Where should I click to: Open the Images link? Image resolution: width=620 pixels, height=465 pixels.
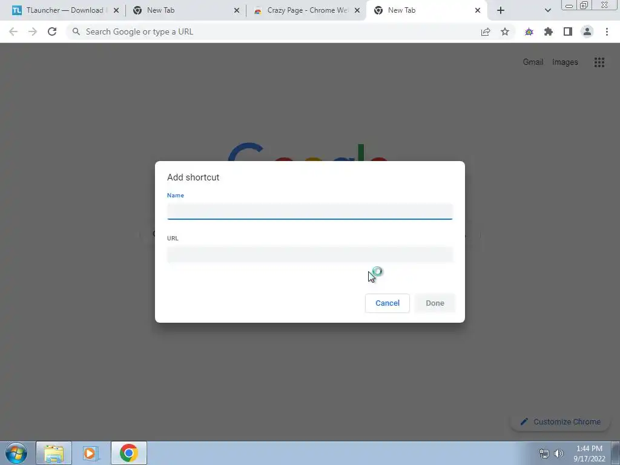(565, 62)
